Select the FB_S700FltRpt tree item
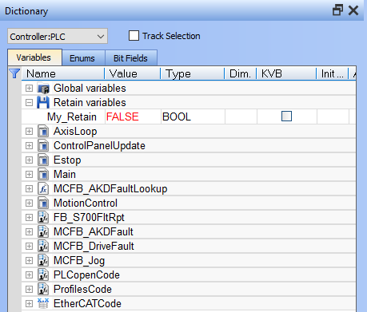 click(x=89, y=218)
